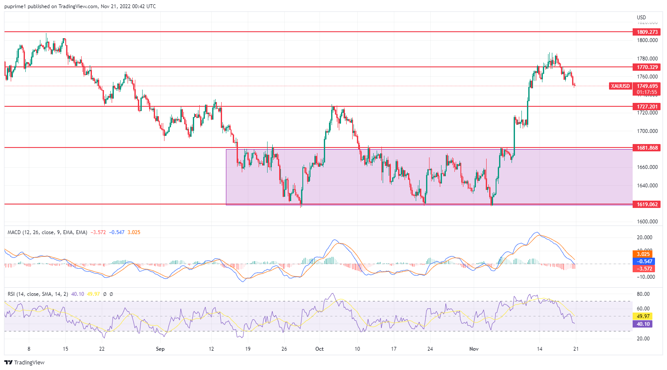The width and height of the screenshot is (667, 370).
Task: Click the RSI 20.00 axis tick
Action: tap(643, 339)
